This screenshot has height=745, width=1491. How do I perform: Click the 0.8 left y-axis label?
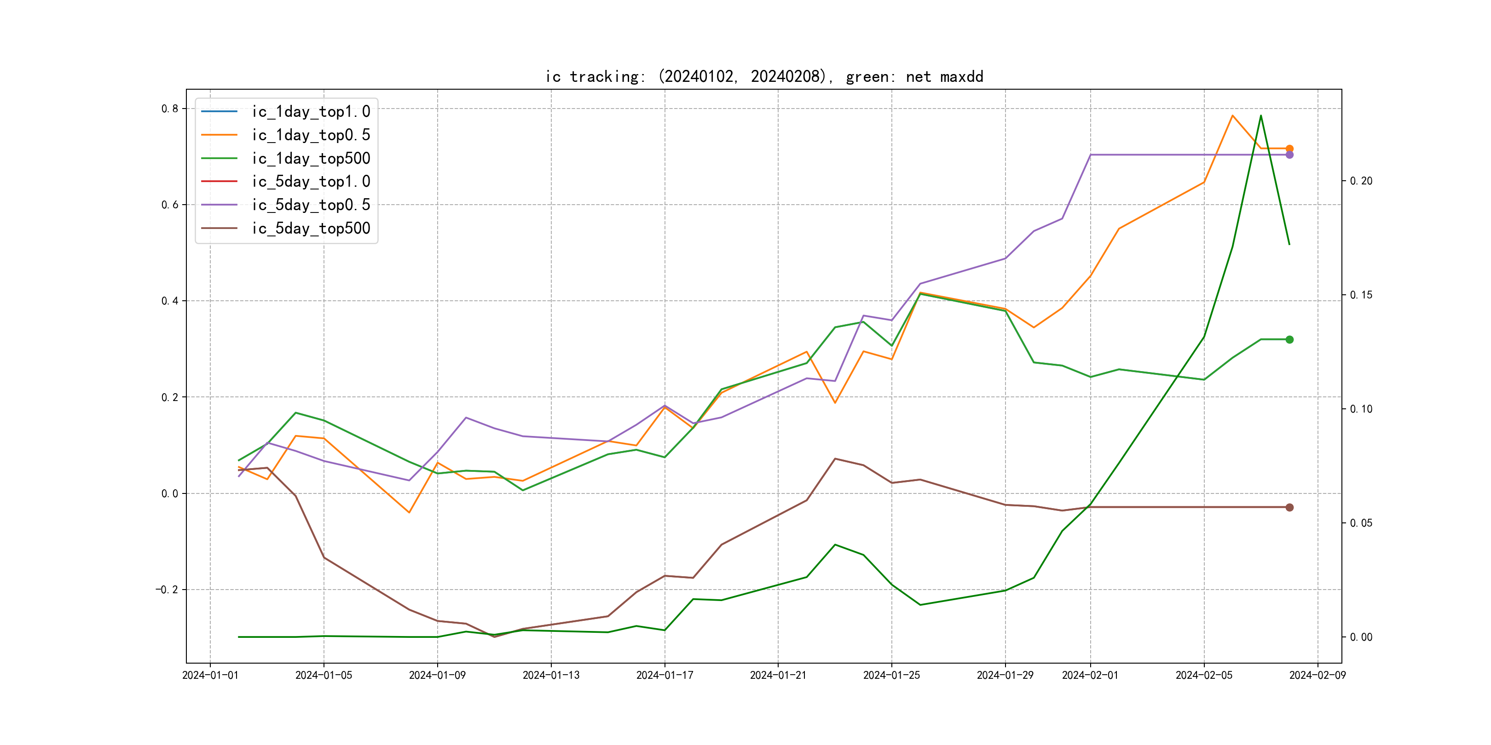pyautogui.click(x=170, y=109)
